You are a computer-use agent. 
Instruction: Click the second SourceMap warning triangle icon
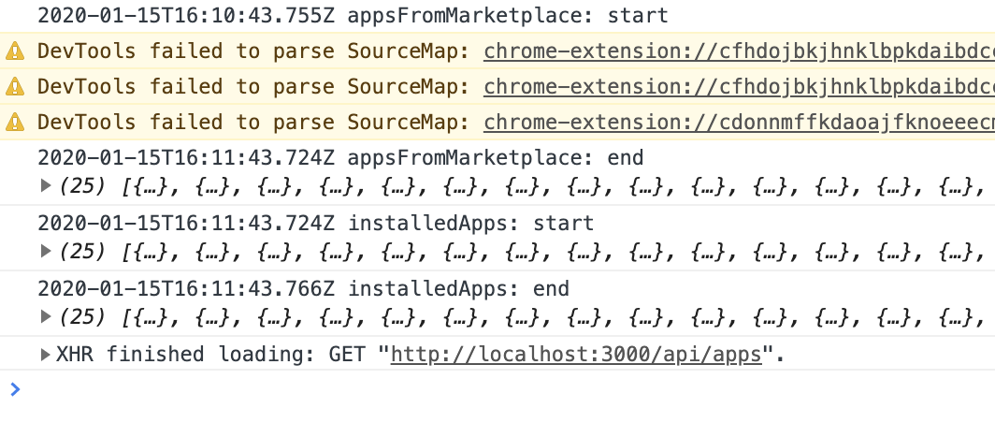[x=15, y=87]
